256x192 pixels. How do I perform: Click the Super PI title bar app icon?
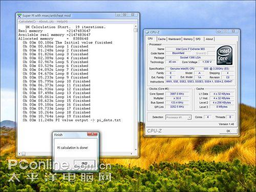(19, 16)
